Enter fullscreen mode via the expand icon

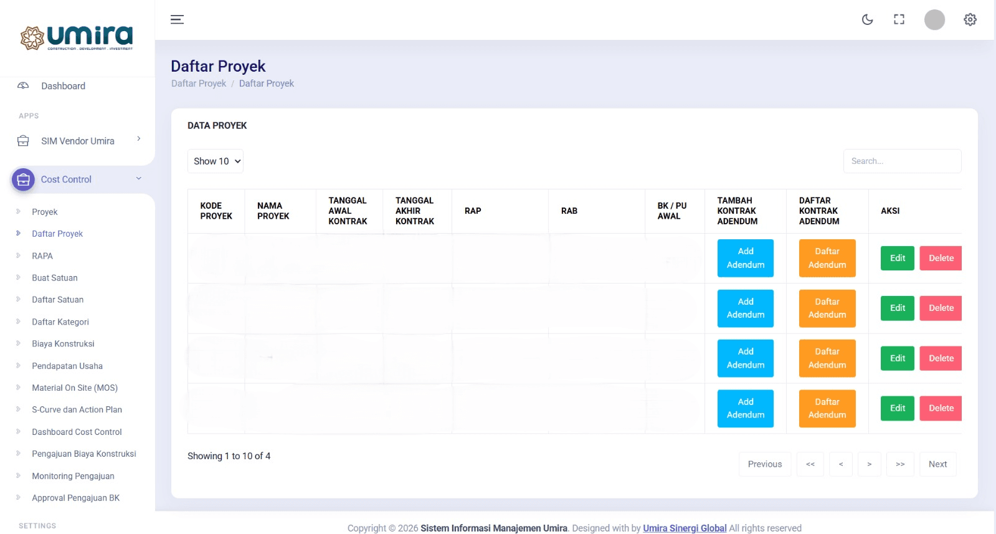899,19
